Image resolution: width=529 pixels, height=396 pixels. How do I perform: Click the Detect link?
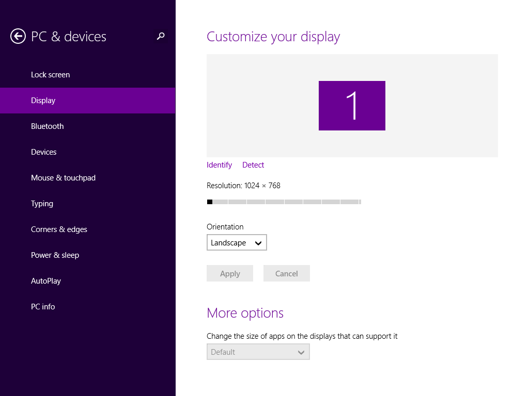(x=253, y=165)
